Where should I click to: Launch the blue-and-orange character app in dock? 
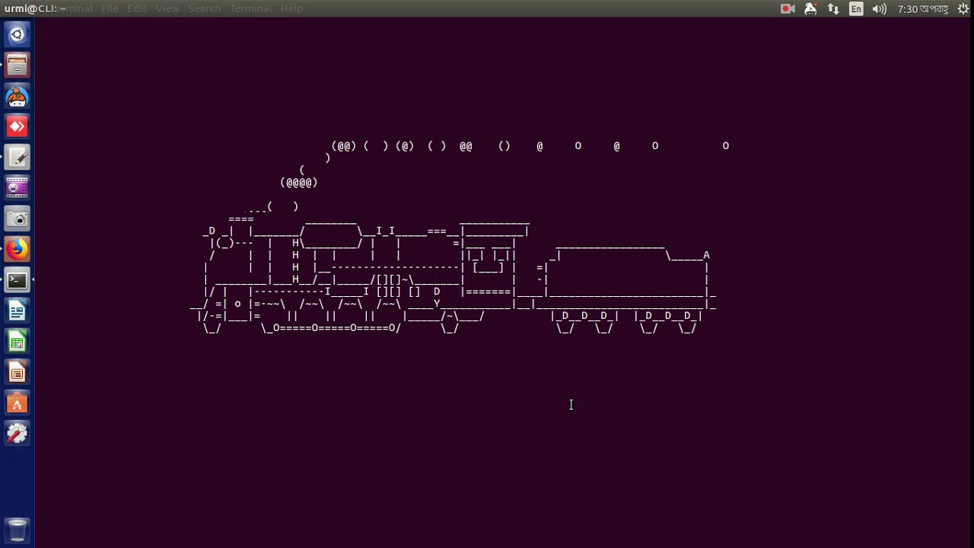[17, 97]
